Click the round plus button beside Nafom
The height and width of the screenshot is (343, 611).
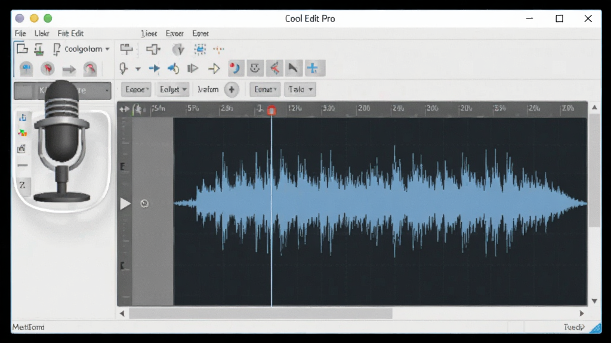pos(232,90)
